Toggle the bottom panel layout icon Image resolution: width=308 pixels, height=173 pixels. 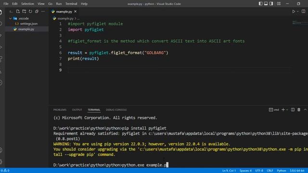point(266,3)
